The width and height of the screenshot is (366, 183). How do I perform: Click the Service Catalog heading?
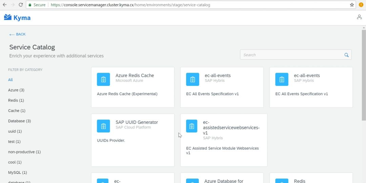32,47
